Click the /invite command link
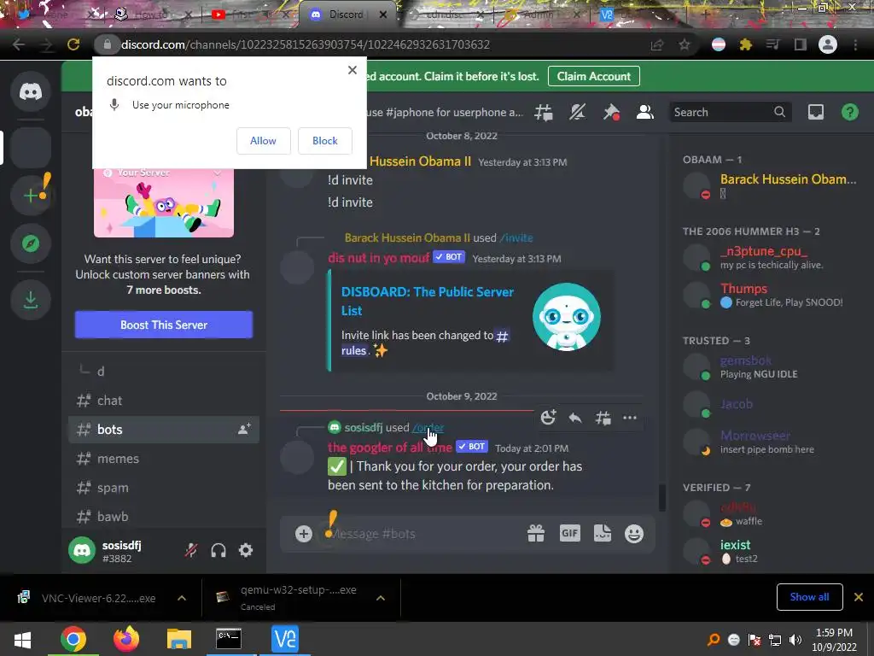Screen dimensions: 874x656 (516, 238)
